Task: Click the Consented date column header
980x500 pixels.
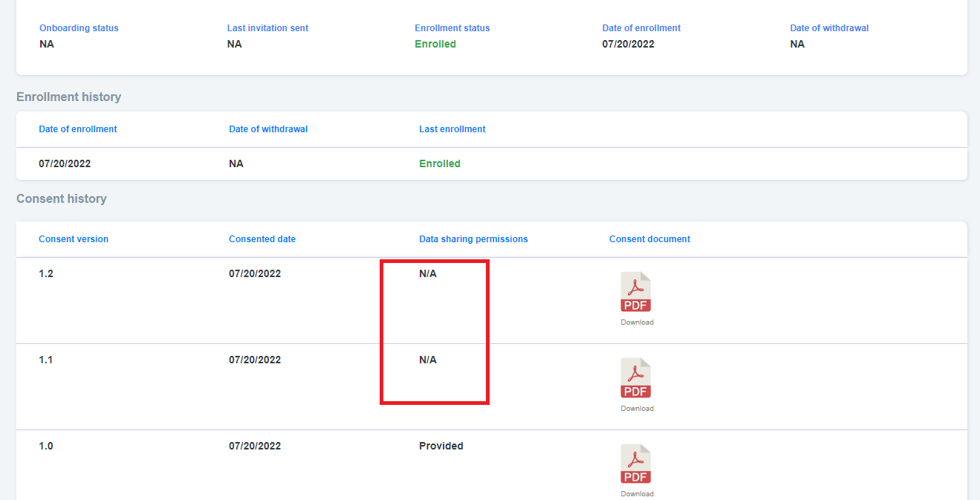Action: pyautogui.click(x=262, y=239)
